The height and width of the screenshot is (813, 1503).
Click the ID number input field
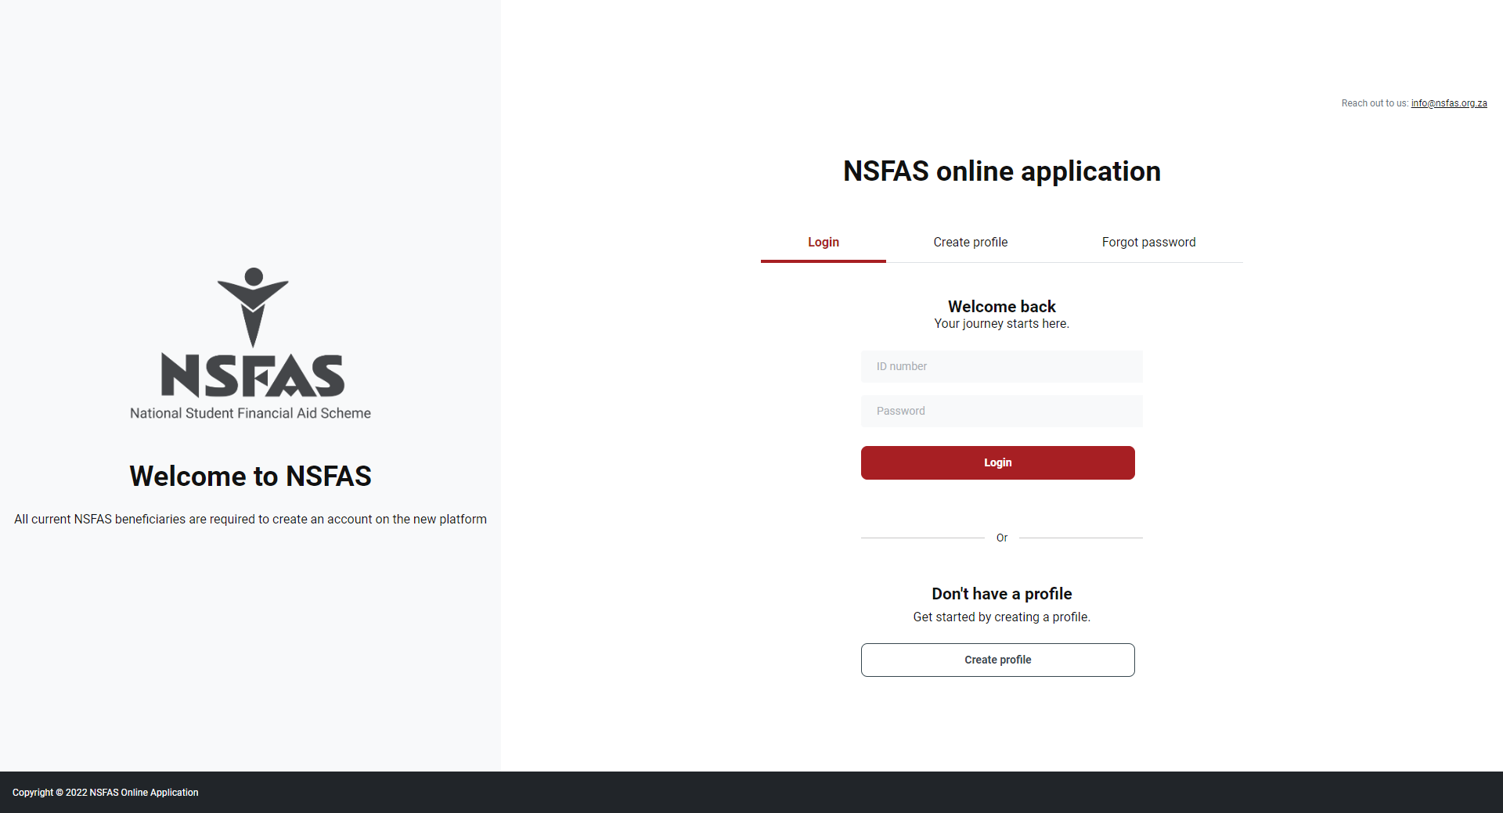click(1001, 366)
